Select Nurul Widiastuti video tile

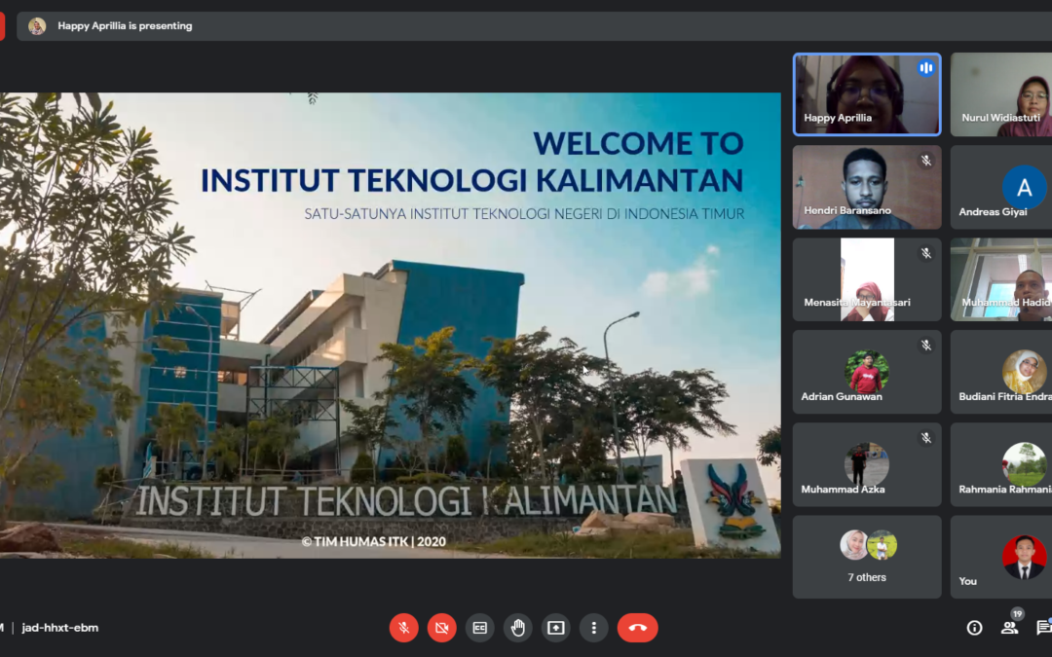1001,94
